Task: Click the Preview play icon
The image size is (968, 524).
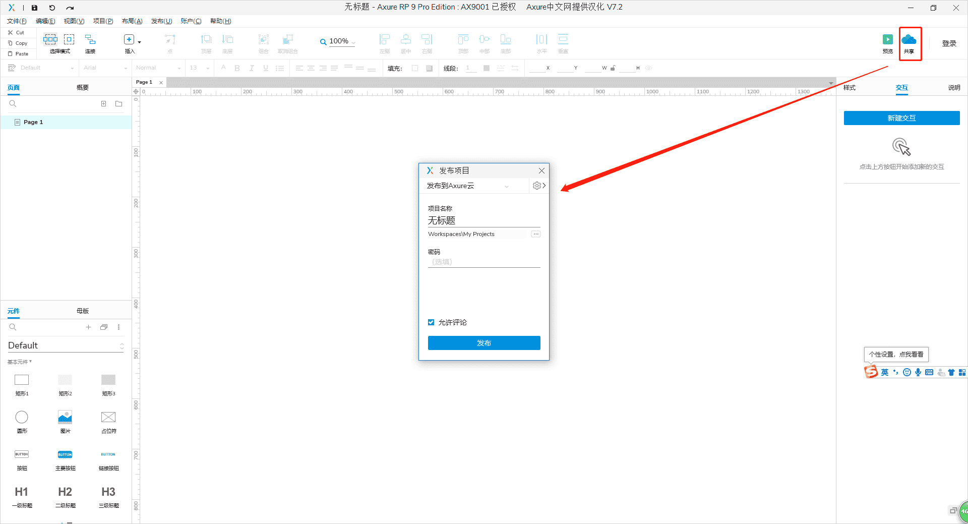Action: click(888, 39)
